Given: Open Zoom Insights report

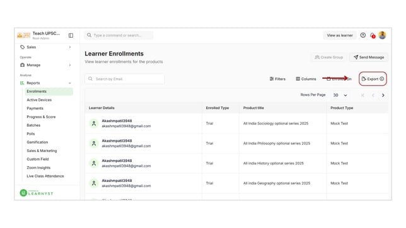Looking at the screenshot, I should (x=38, y=168).
